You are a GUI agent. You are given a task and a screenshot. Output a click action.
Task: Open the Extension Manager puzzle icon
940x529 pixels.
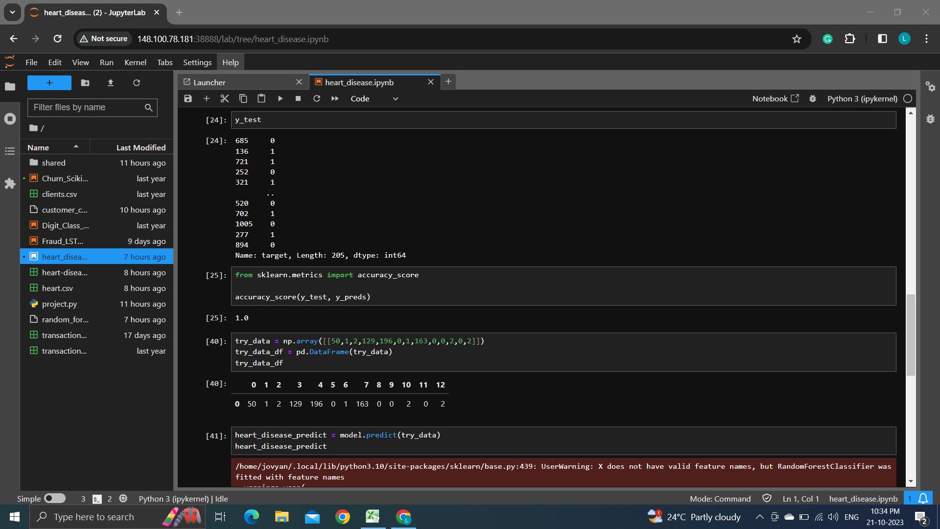click(x=10, y=184)
